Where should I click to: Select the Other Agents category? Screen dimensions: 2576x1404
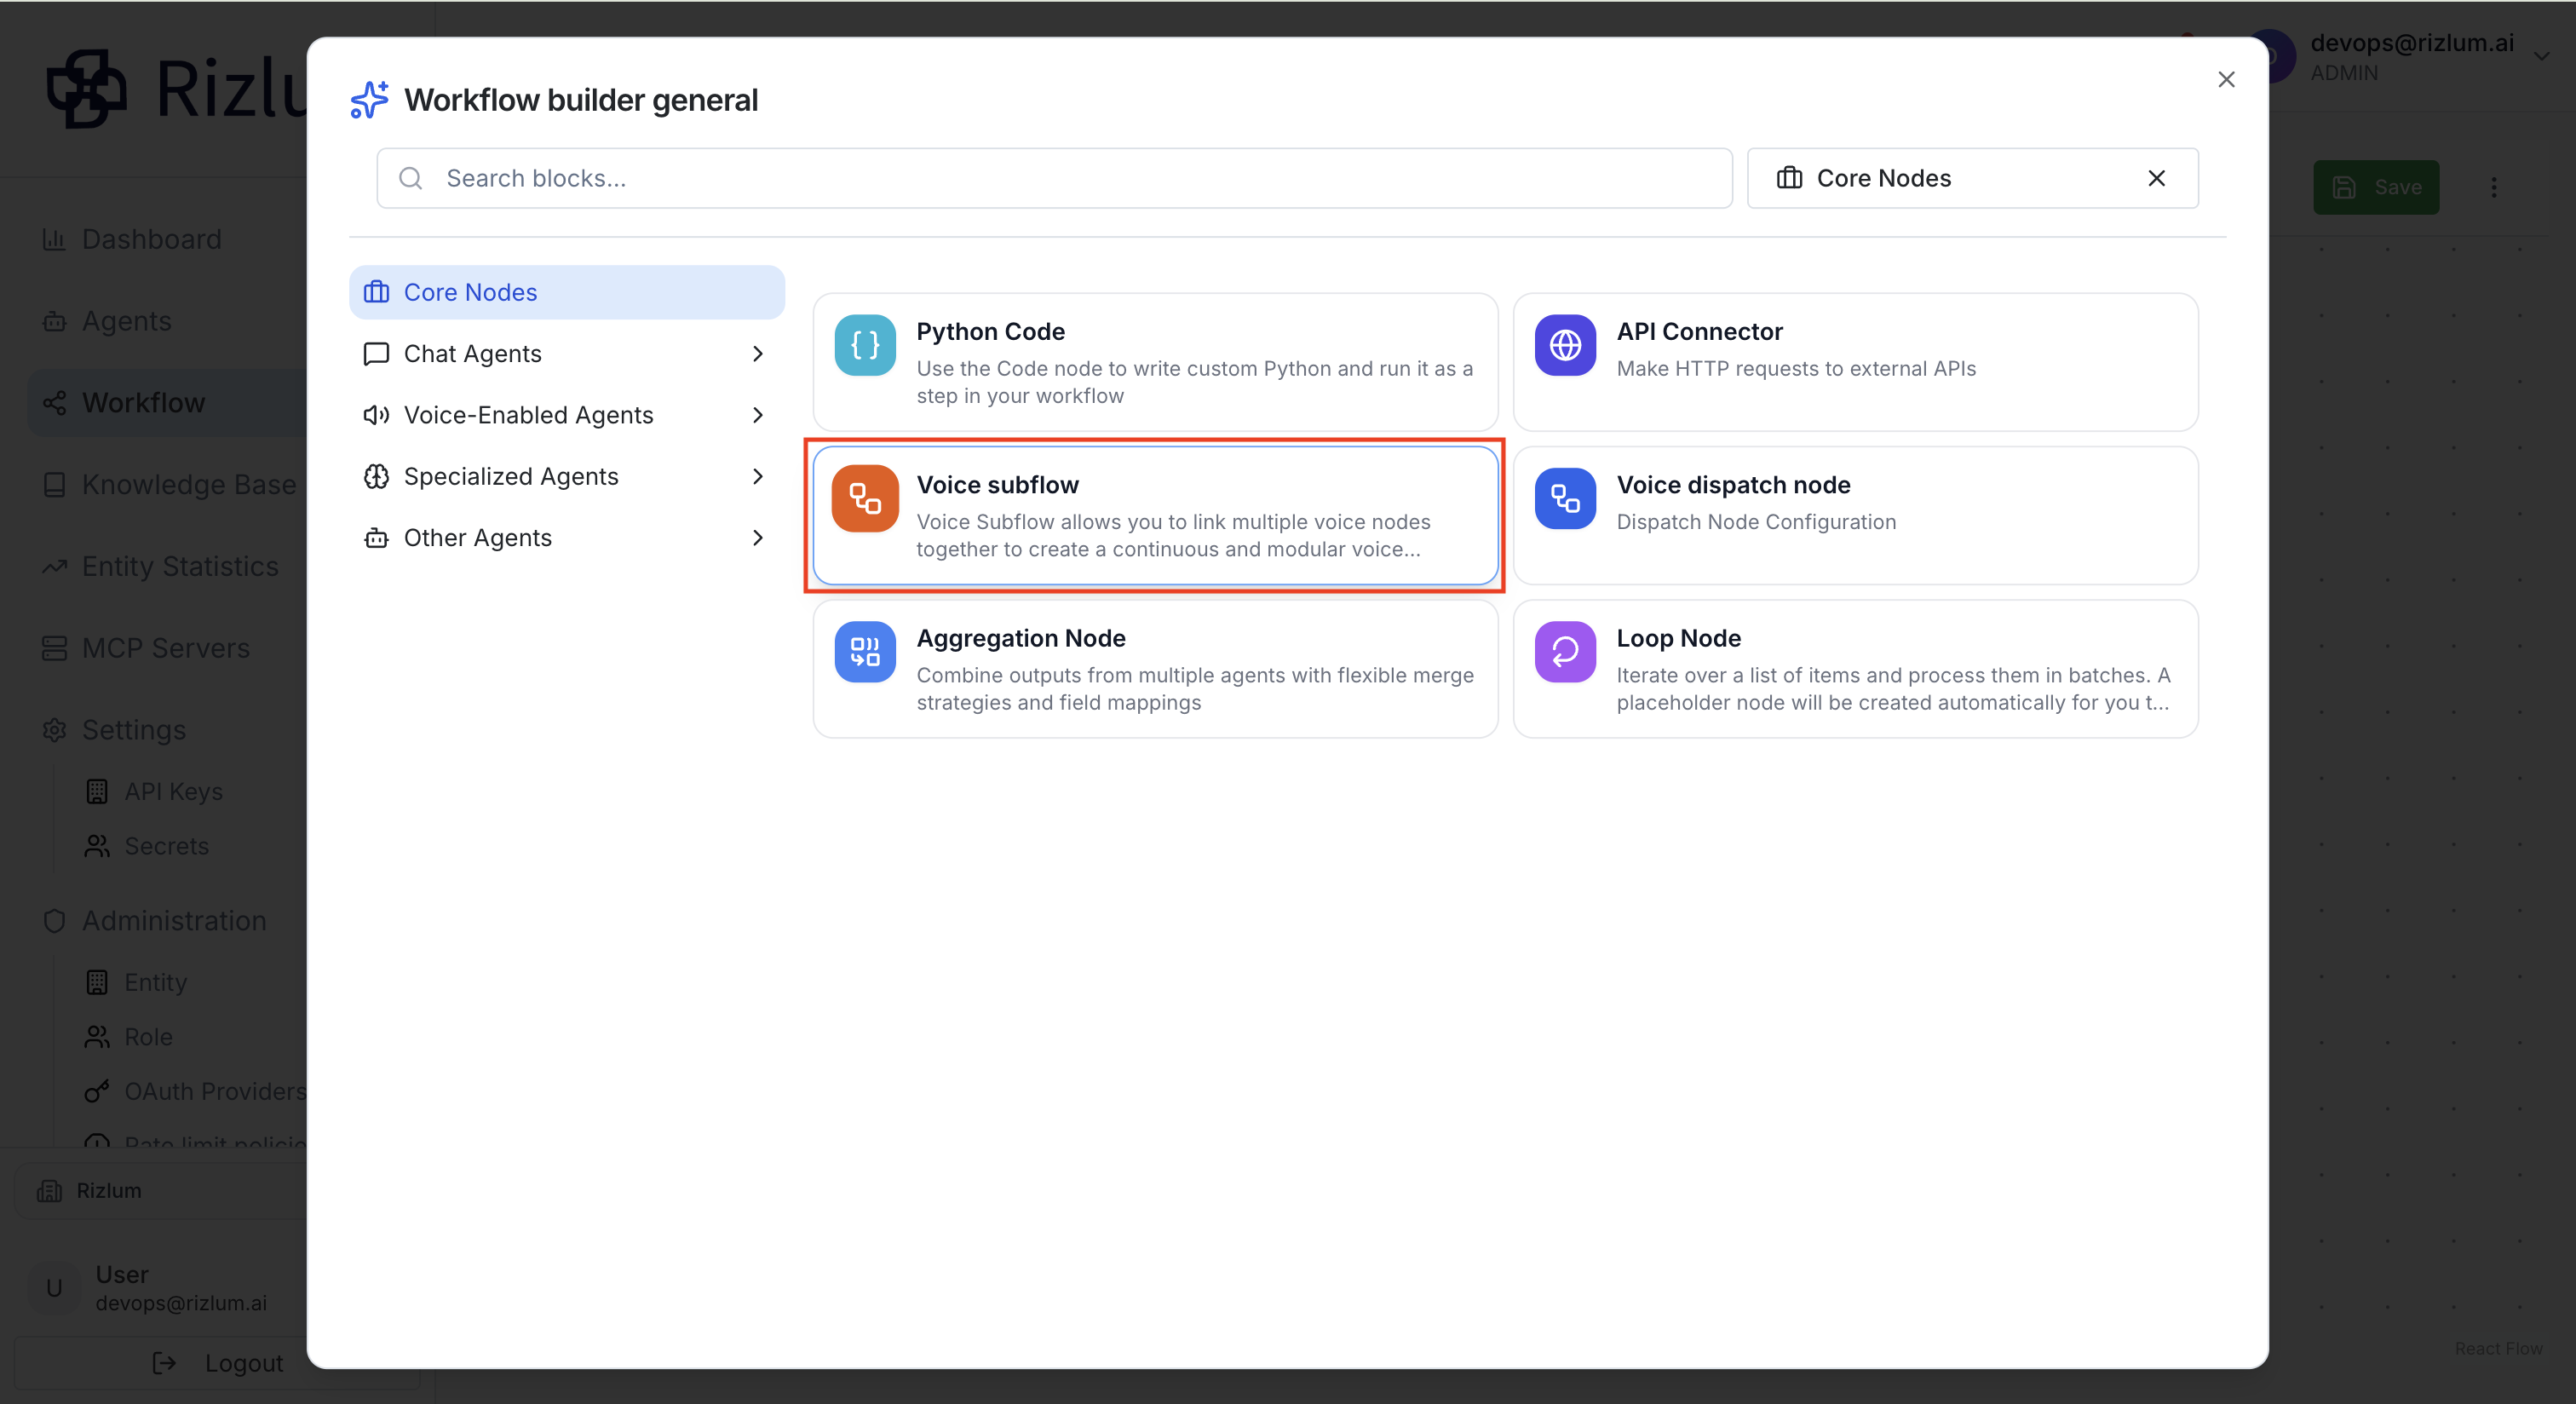[x=566, y=538]
